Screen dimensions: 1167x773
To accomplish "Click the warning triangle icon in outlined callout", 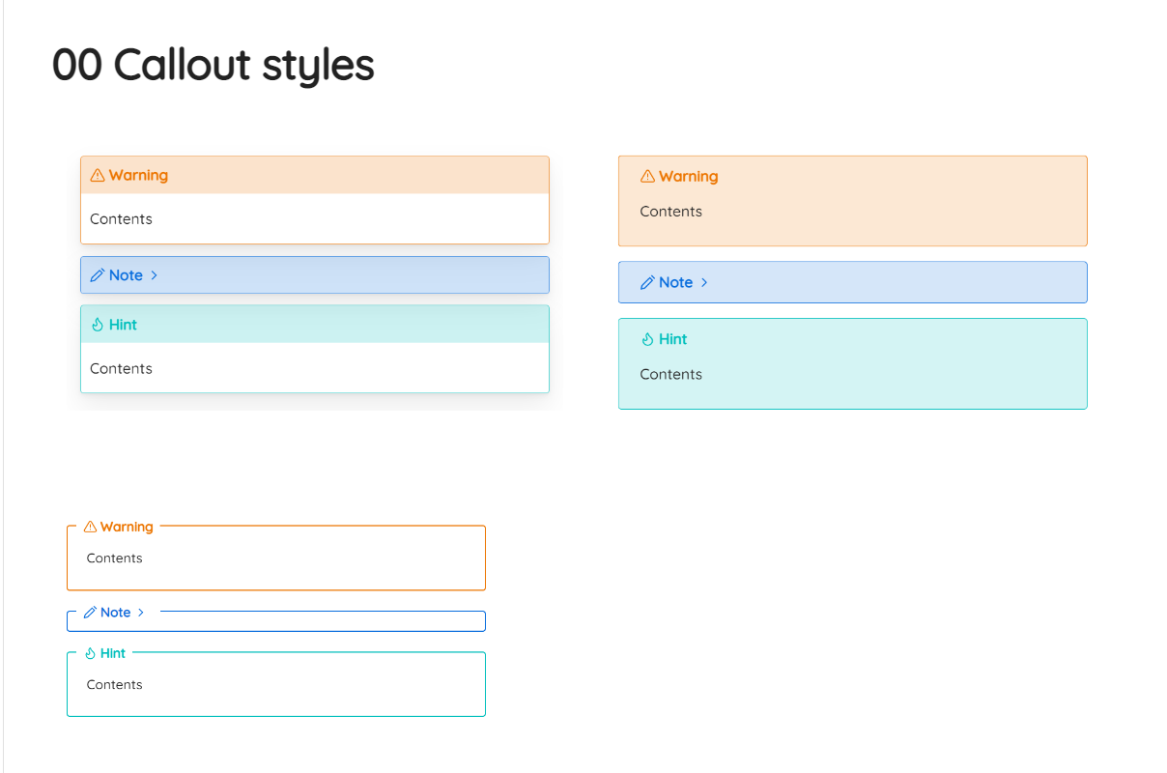I will click(x=90, y=527).
